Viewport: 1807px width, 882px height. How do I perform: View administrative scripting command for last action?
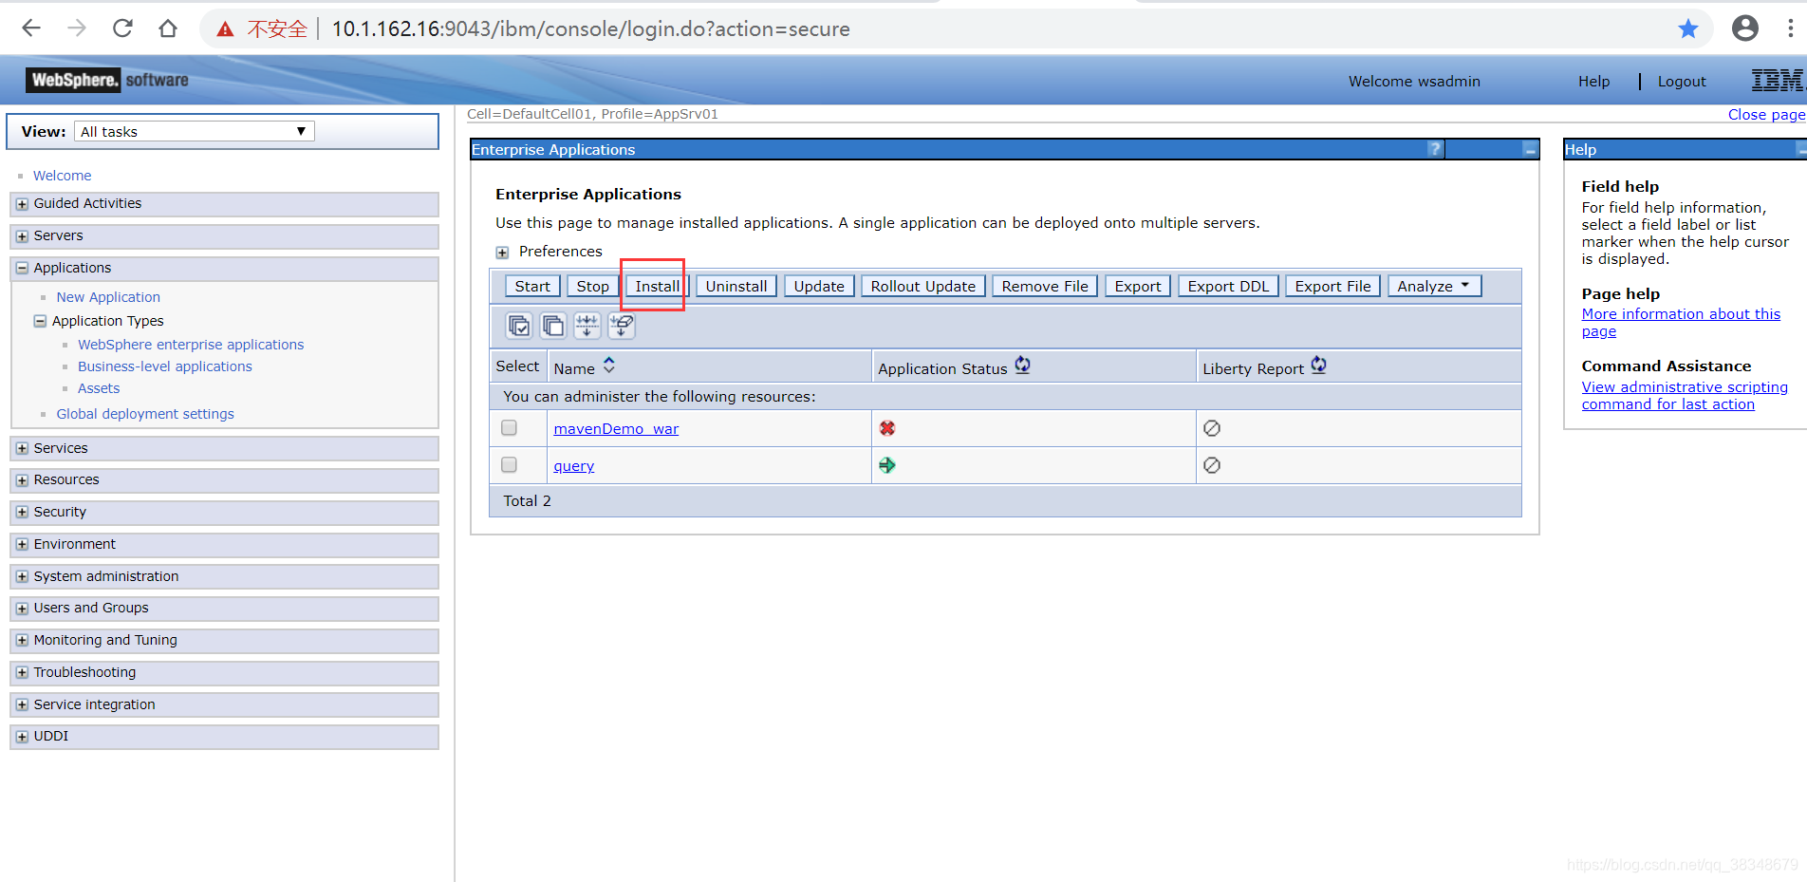click(1685, 396)
